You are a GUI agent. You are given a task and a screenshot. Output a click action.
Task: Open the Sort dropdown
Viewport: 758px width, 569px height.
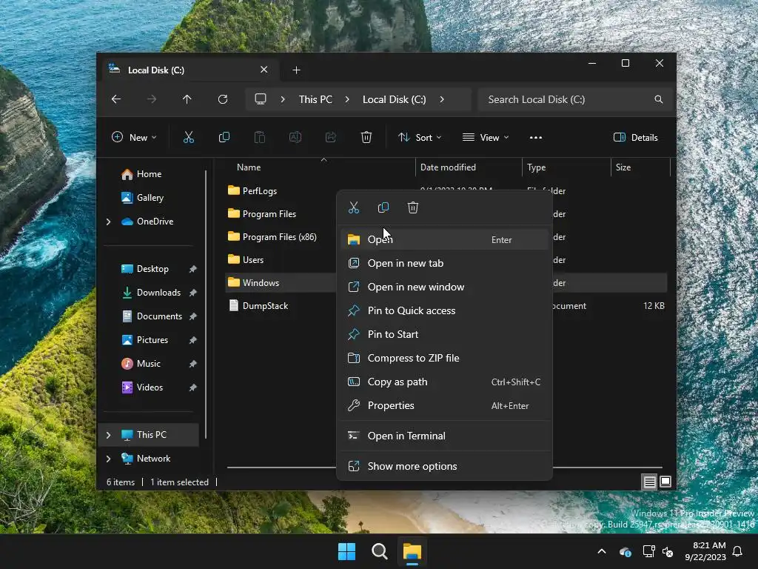[x=420, y=137]
